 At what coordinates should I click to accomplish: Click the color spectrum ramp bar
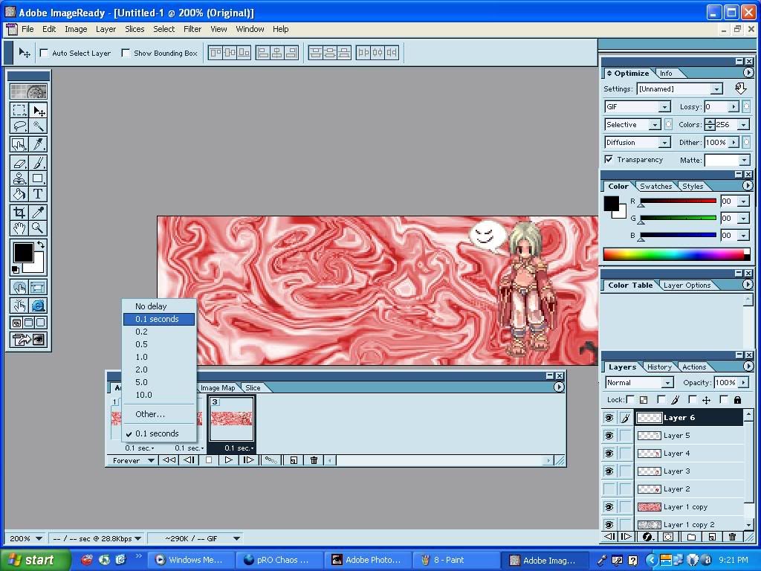[676, 254]
